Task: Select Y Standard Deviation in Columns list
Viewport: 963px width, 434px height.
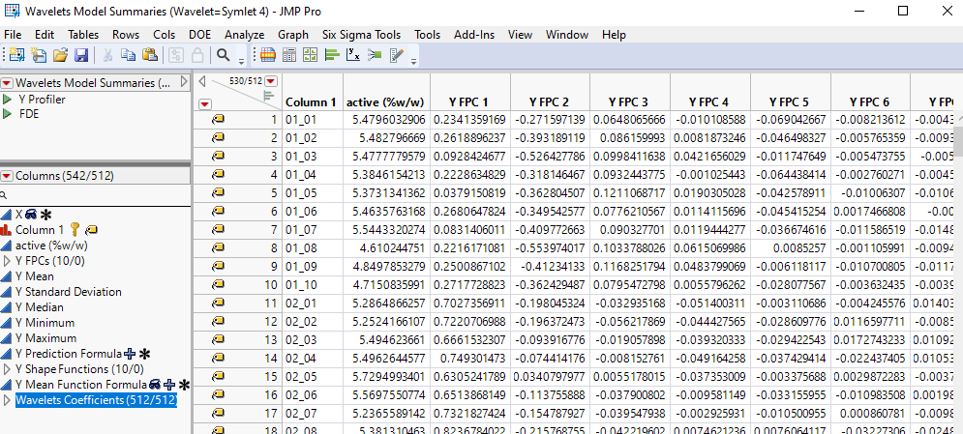Action: click(68, 292)
